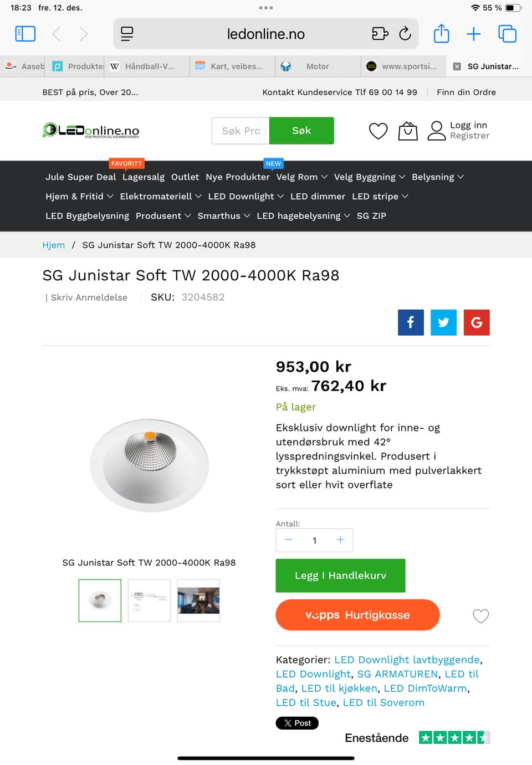Expand the Velg Rom dropdown menu
Screen dimensions: 532x765
tap(302, 177)
